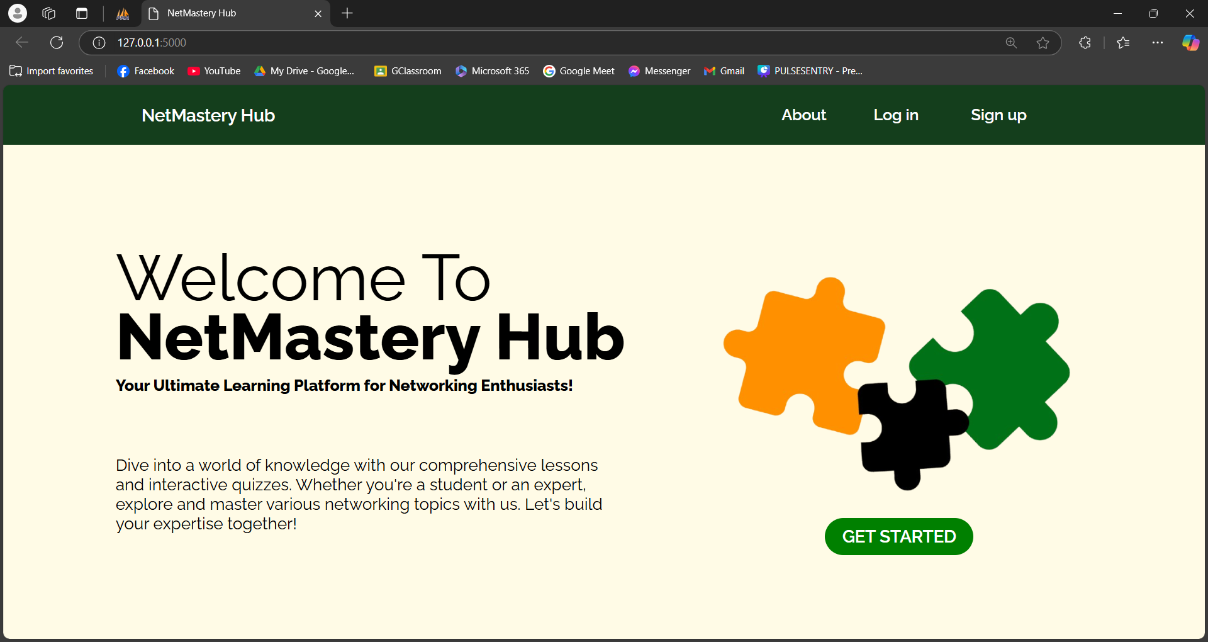Image resolution: width=1208 pixels, height=642 pixels.
Task: Open a new tab with plus button
Action: click(347, 13)
